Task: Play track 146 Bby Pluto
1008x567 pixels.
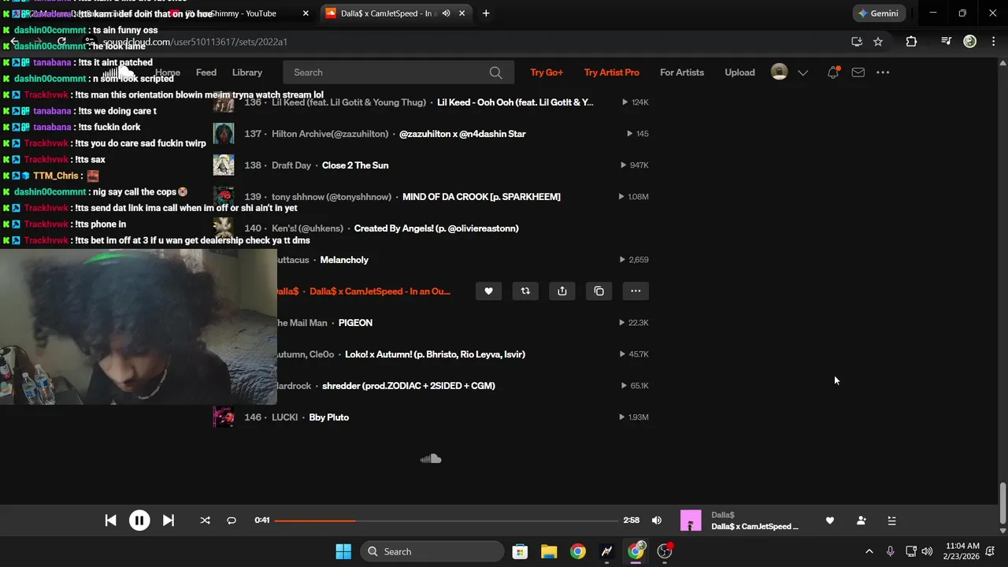Action: [329, 417]
